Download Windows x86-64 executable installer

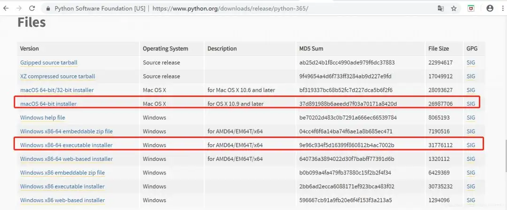pyautogui.click(x=66, y=145)
